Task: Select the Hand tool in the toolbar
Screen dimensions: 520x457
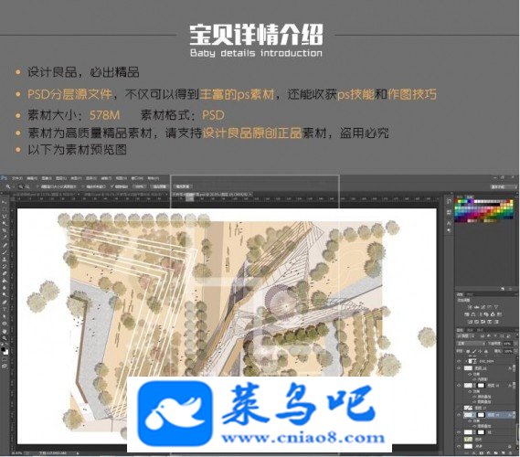Action: (5, 331)
